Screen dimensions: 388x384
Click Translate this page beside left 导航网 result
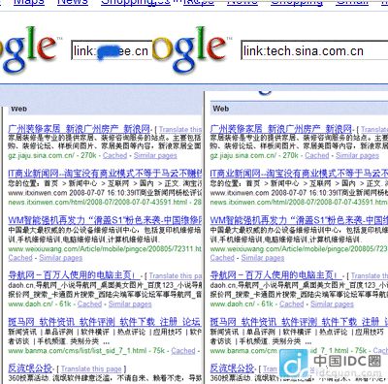[176, 275]
